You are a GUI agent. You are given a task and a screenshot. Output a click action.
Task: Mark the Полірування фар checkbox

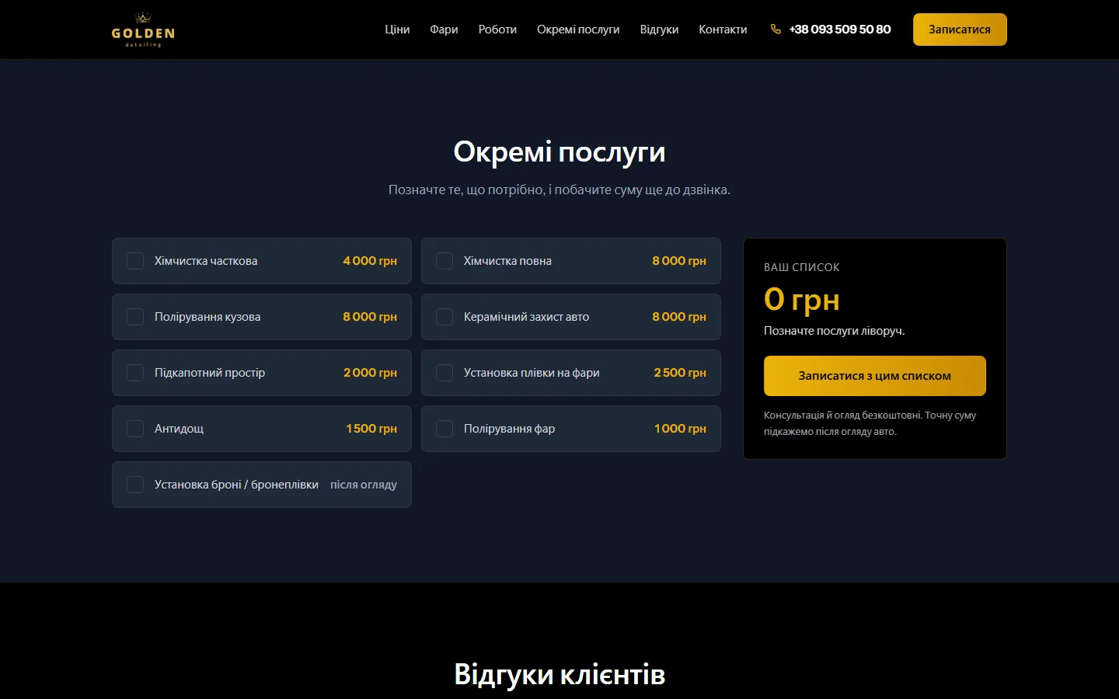[444, 429]
